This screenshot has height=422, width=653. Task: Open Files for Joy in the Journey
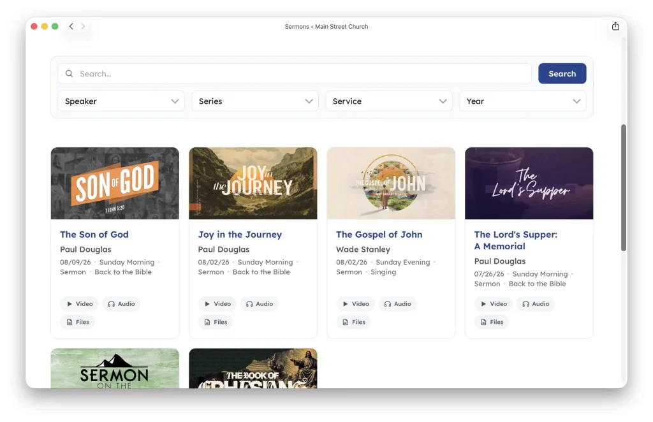tap(216, 322)
